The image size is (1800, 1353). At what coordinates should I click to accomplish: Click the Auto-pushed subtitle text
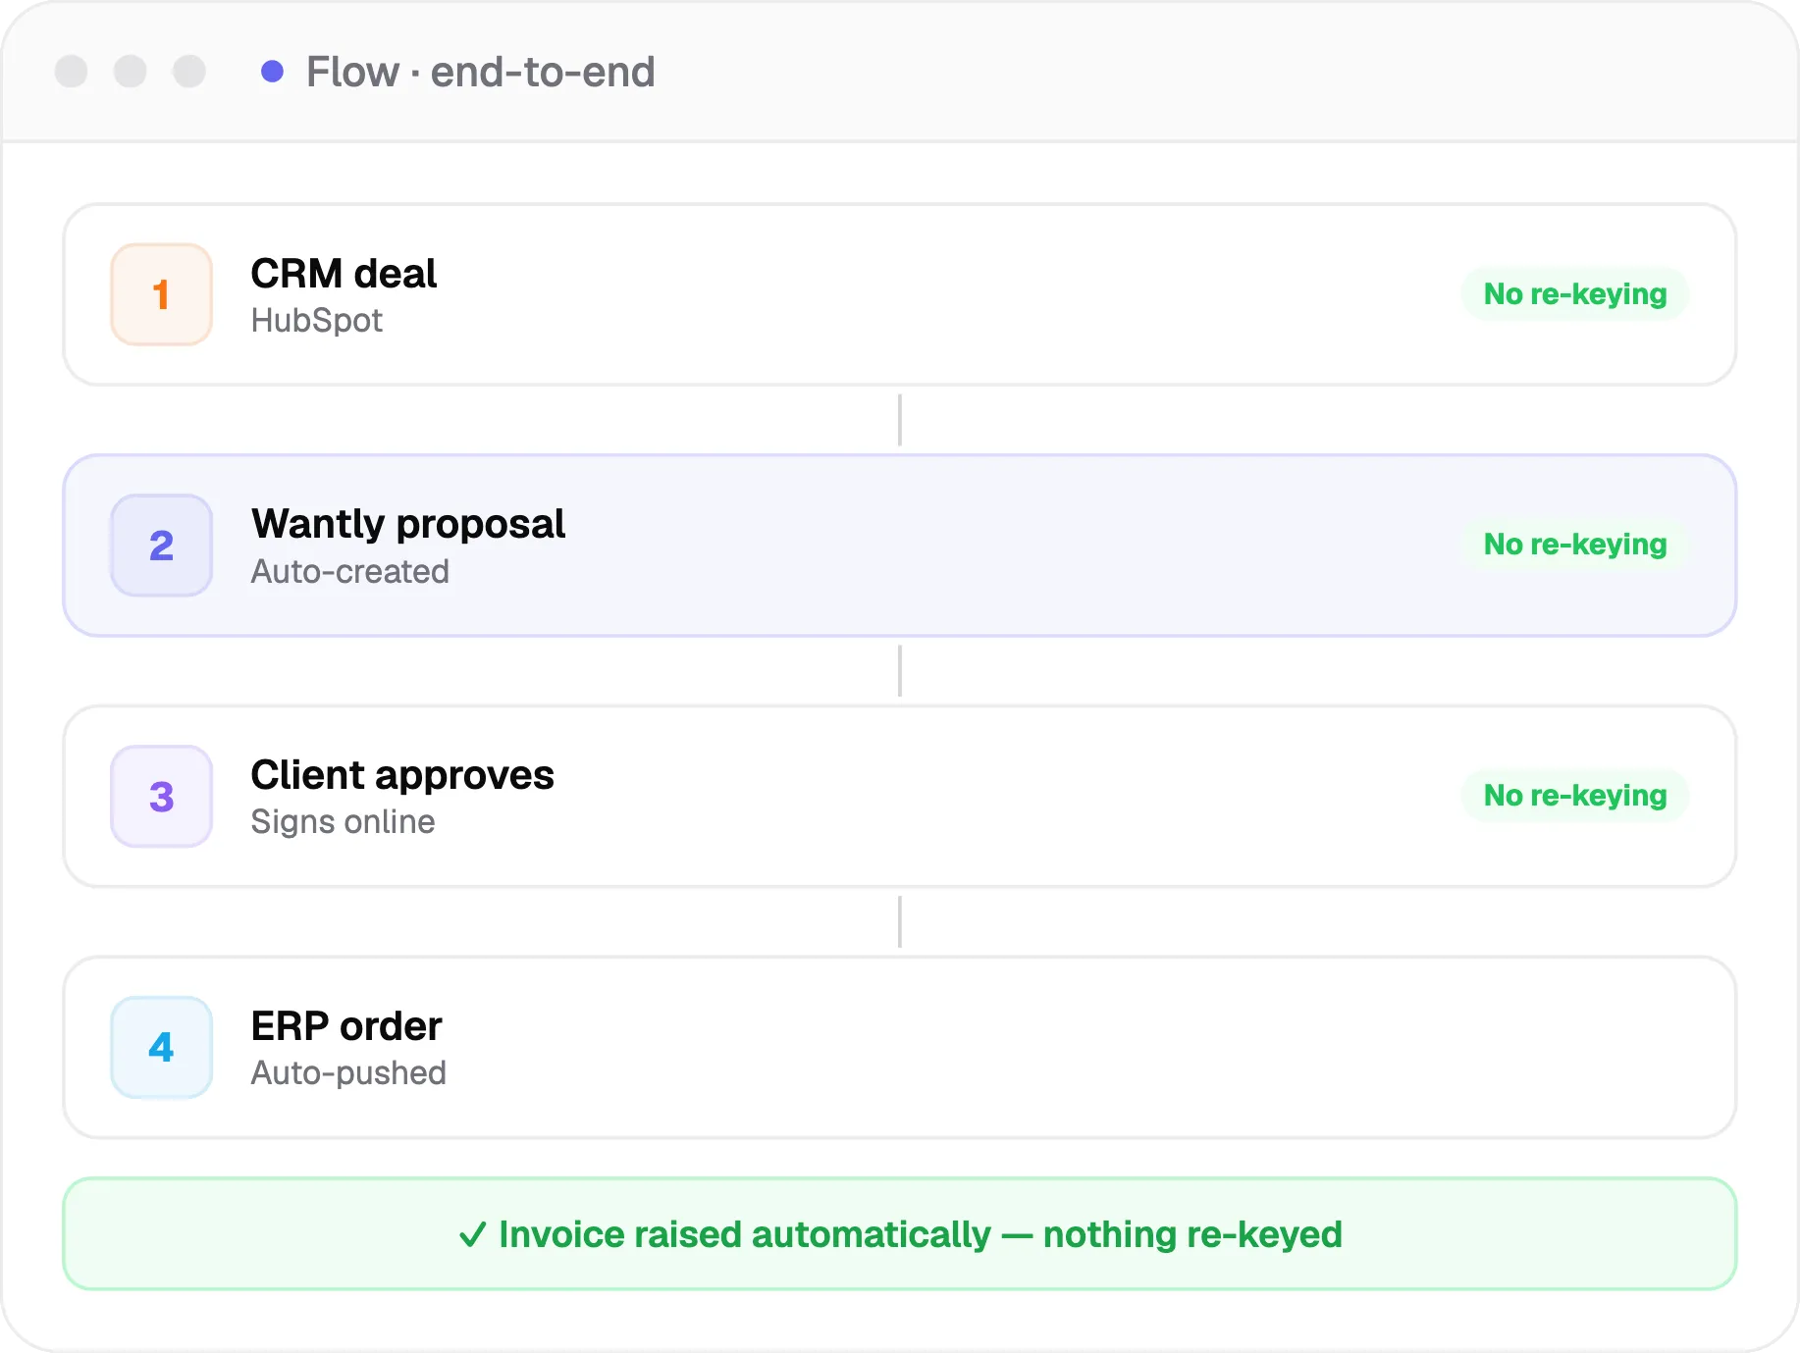348,1073
